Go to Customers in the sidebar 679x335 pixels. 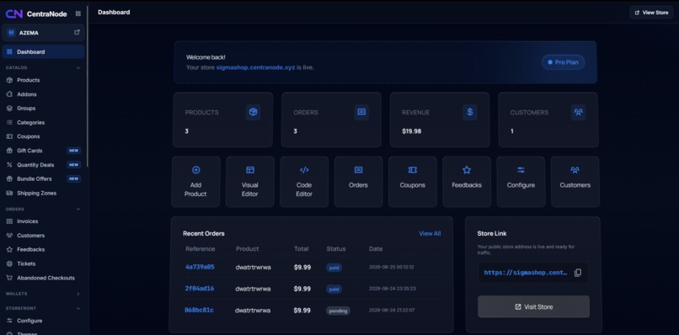point(43,236)
